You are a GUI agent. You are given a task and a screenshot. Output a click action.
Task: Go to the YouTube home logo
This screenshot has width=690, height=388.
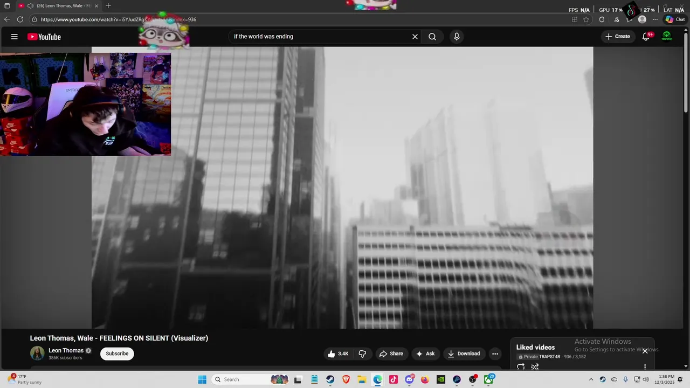coord(44,37)
